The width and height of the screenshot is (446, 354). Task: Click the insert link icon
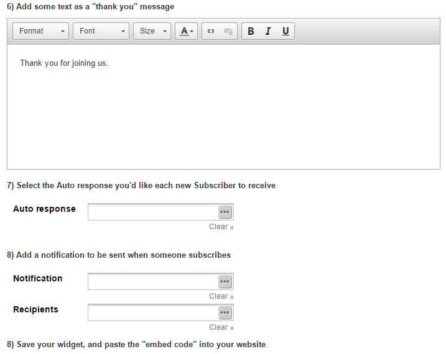[211, 32]
